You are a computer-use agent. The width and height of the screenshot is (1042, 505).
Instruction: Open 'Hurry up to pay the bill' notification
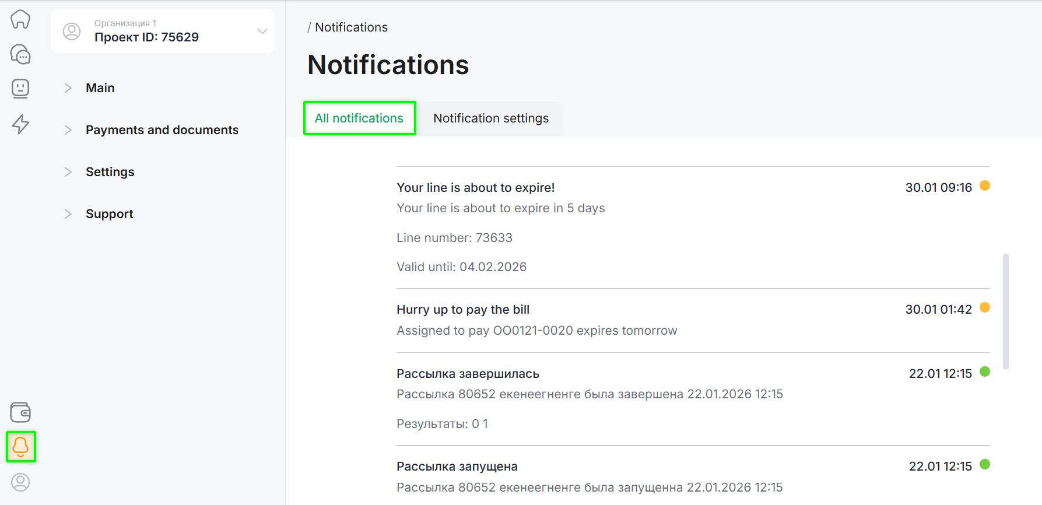463,310
